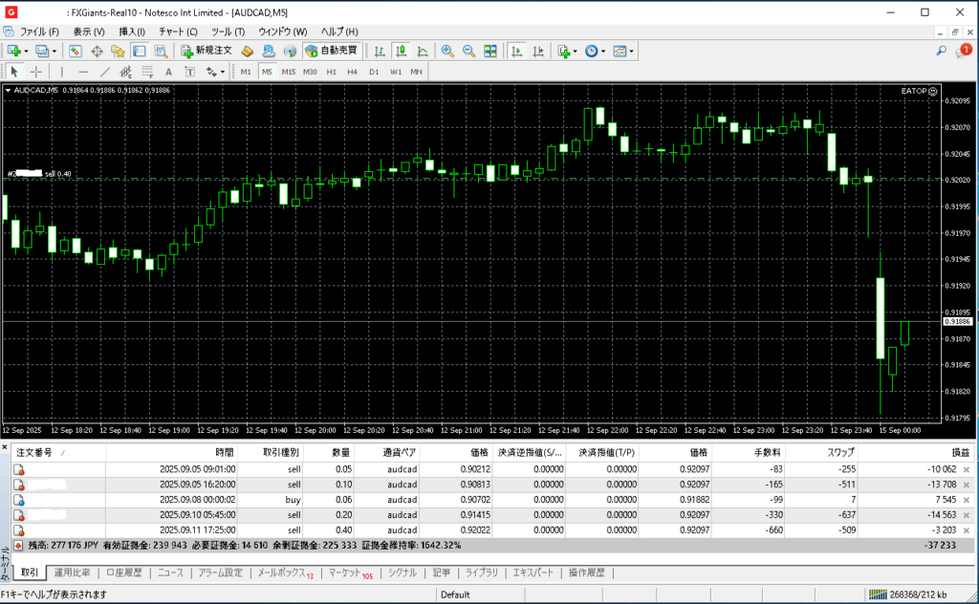Toggle the chart auto scroll button

(517, 51)
